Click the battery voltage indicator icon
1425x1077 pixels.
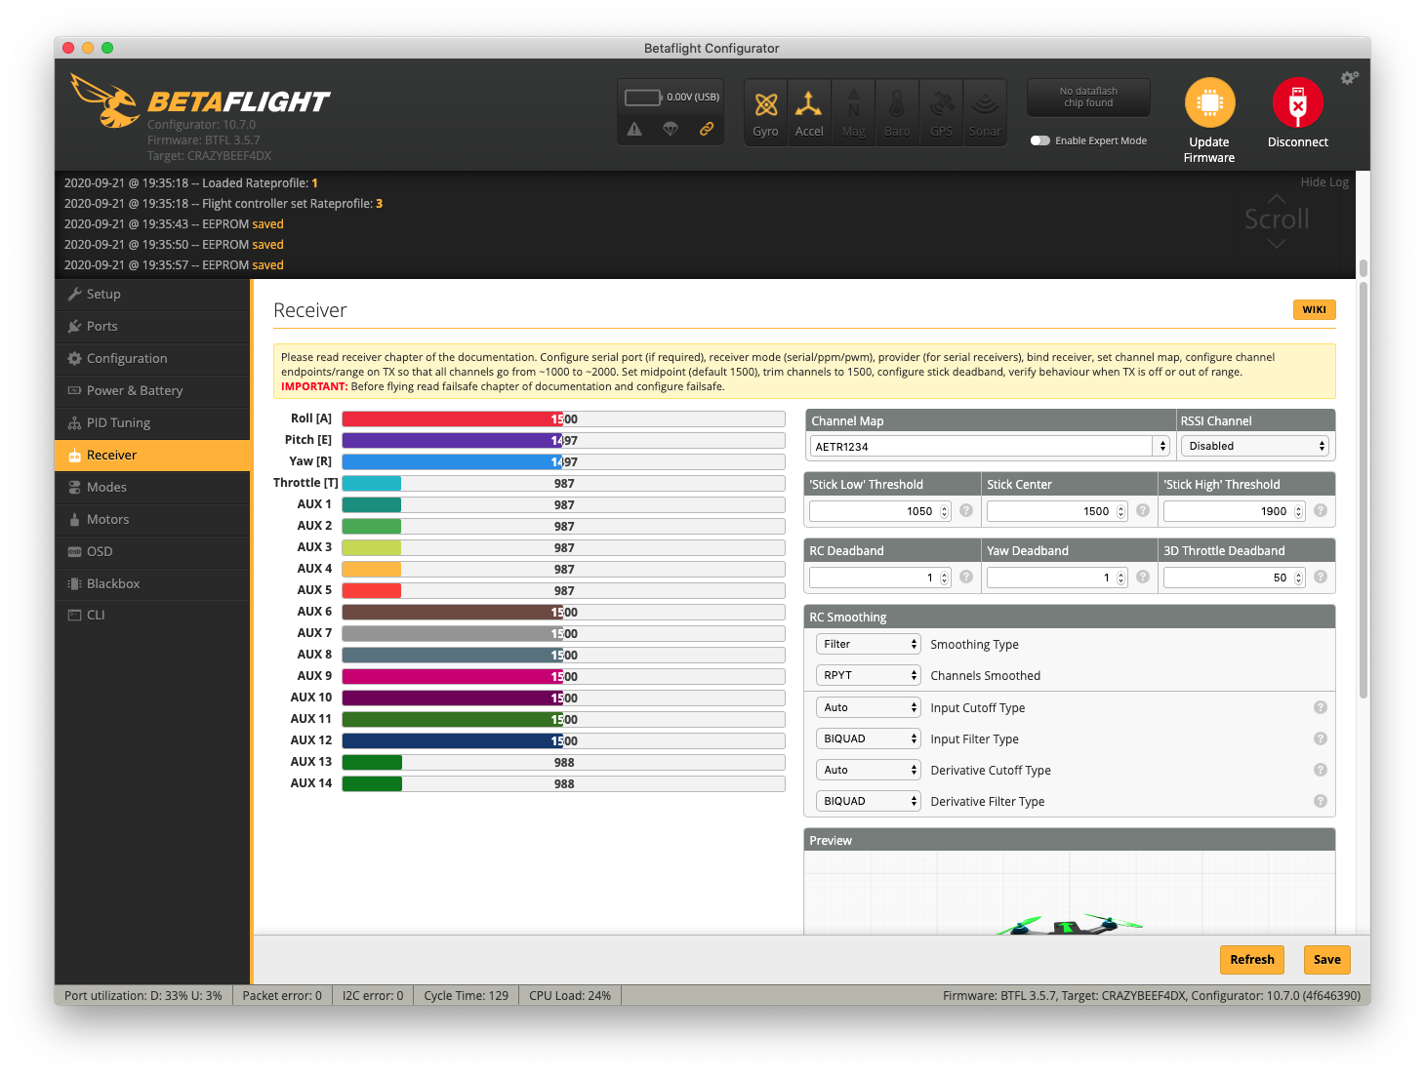click(643, 97)
